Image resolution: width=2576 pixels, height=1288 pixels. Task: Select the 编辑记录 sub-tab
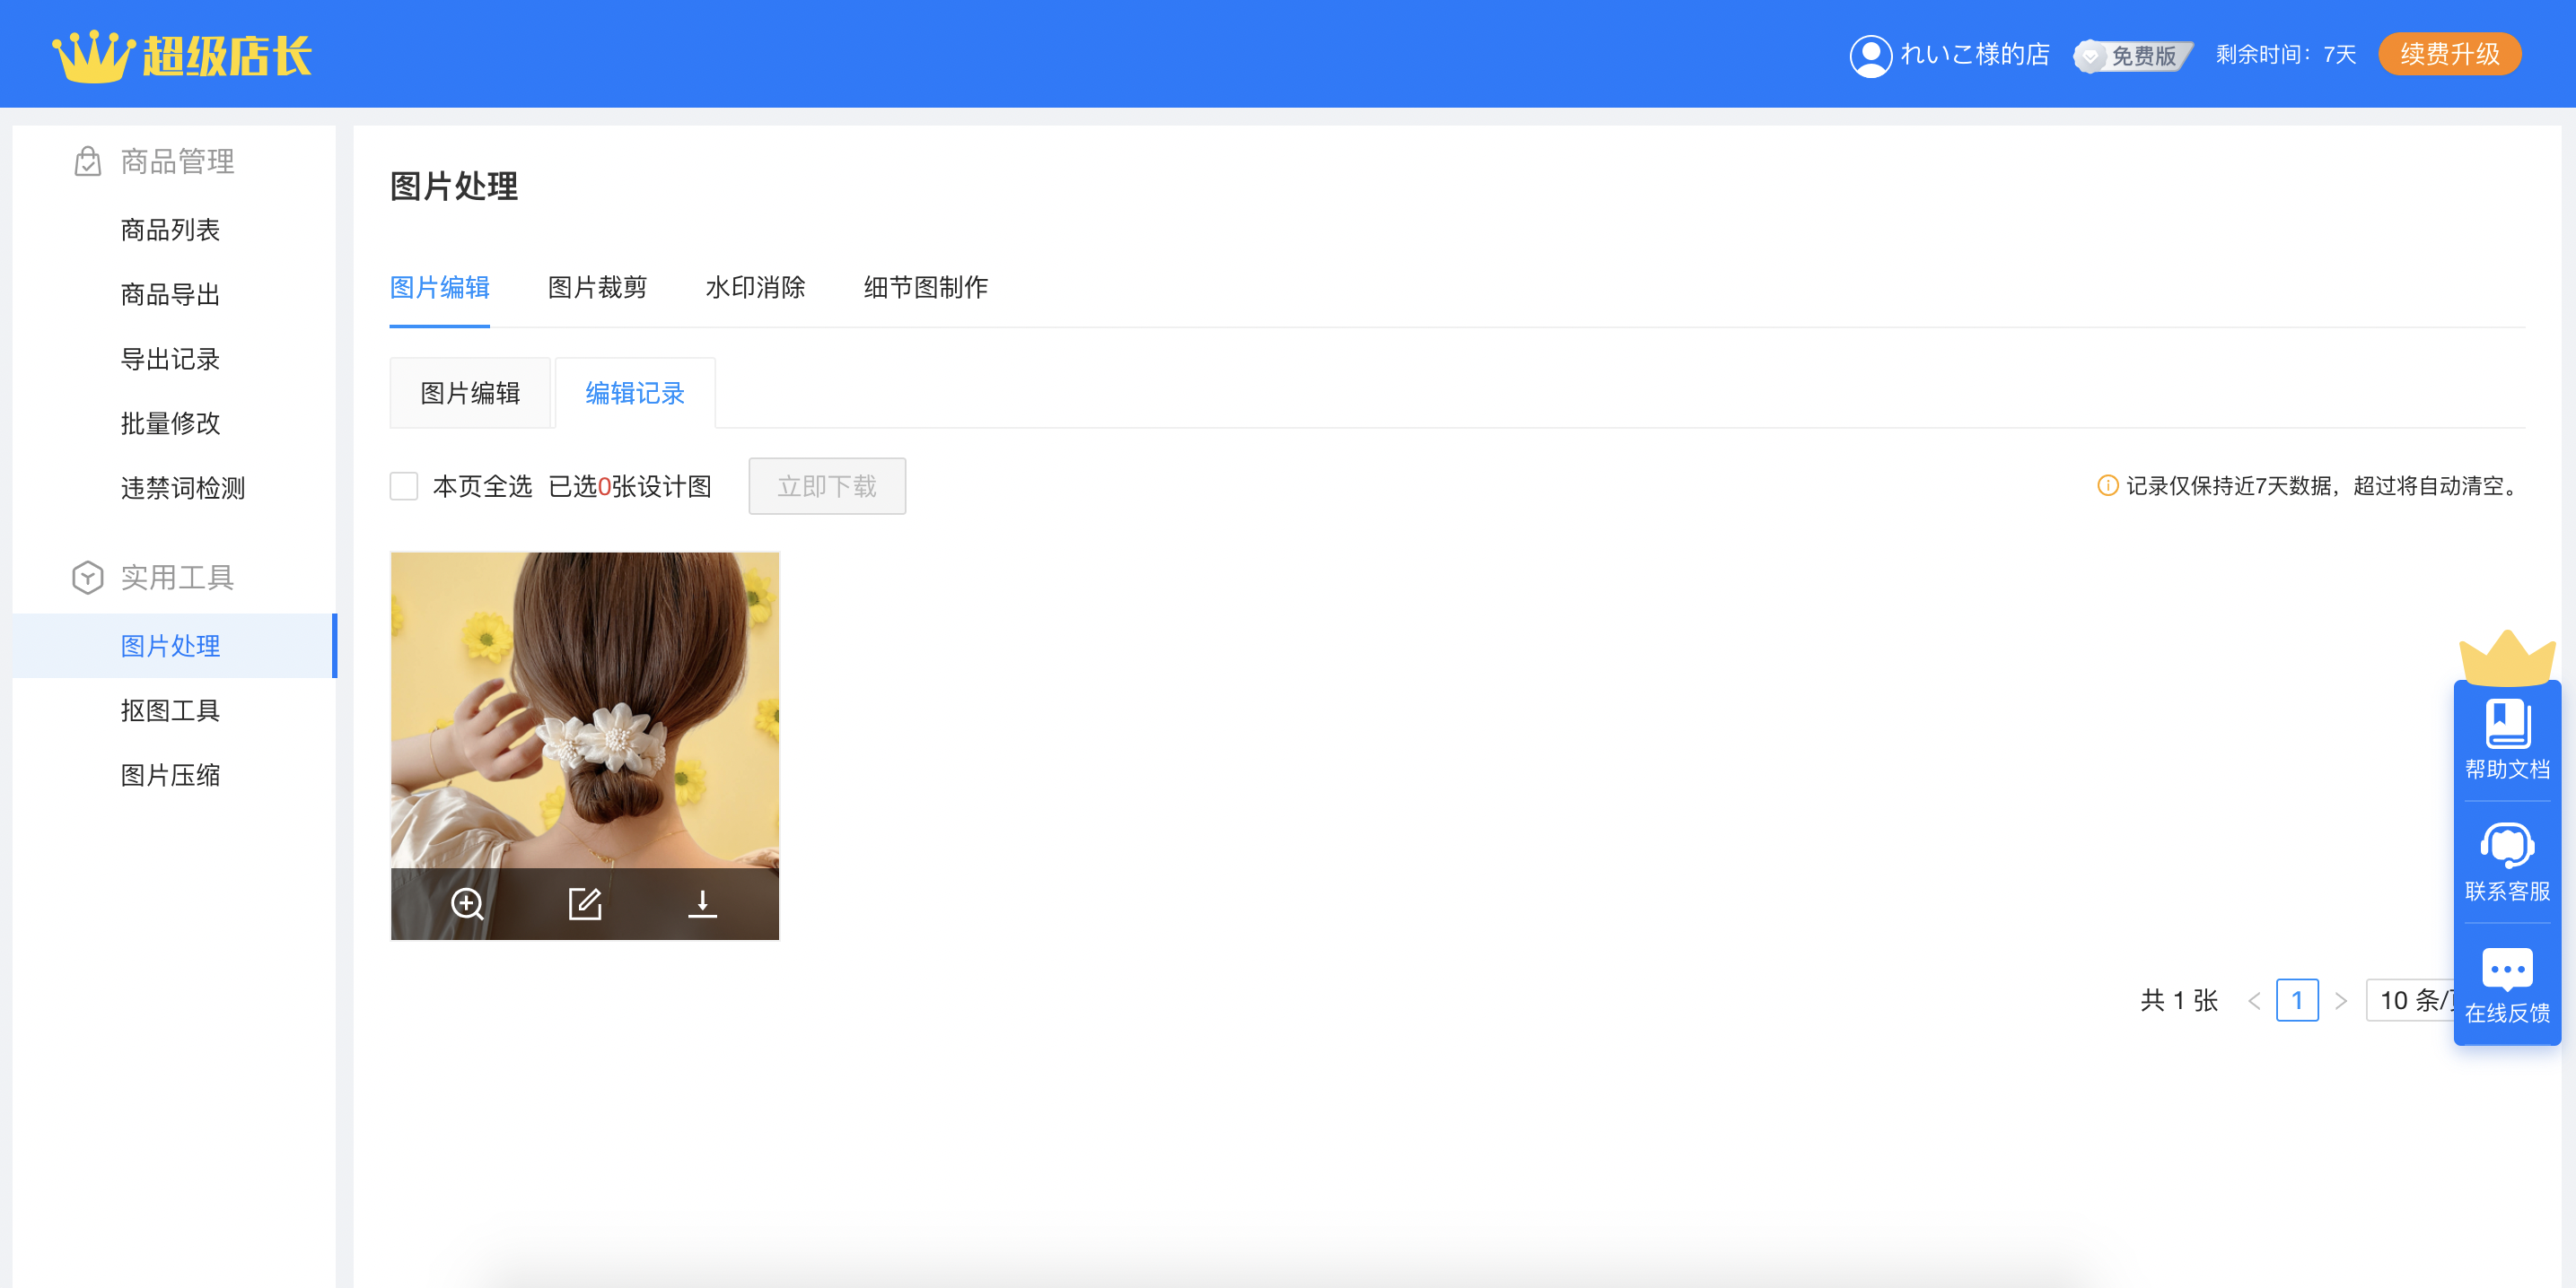(x=635, y=393)
